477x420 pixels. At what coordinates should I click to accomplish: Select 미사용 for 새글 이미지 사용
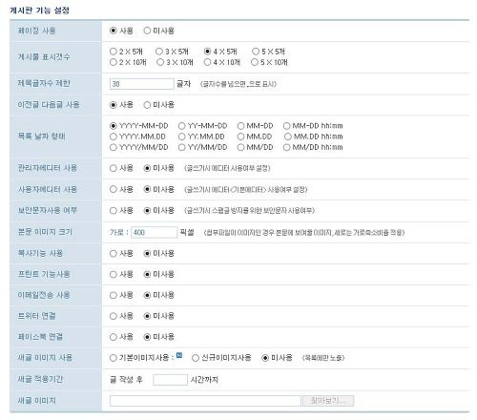265,358
